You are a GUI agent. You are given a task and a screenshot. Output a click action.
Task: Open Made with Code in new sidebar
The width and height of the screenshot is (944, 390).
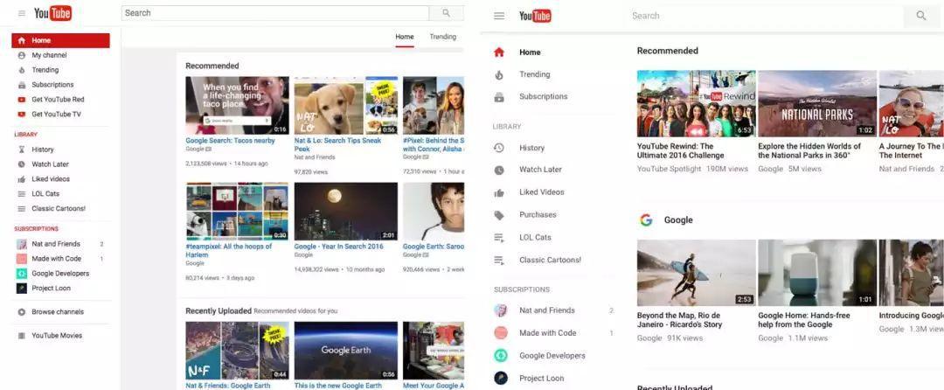pos(548,333)
